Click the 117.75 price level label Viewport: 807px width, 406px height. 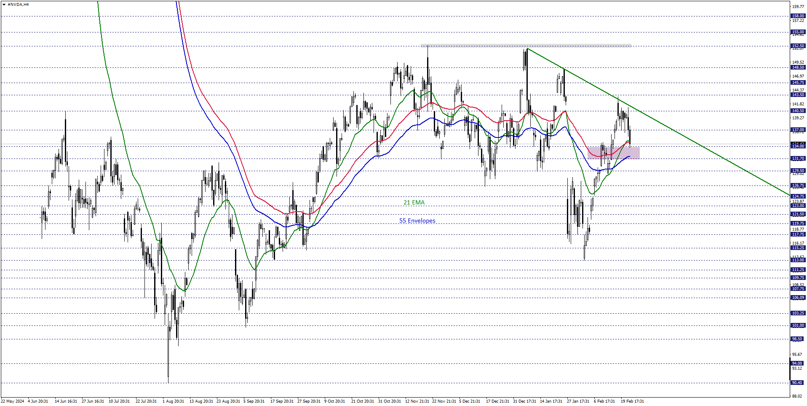click(x=798, y=234)
